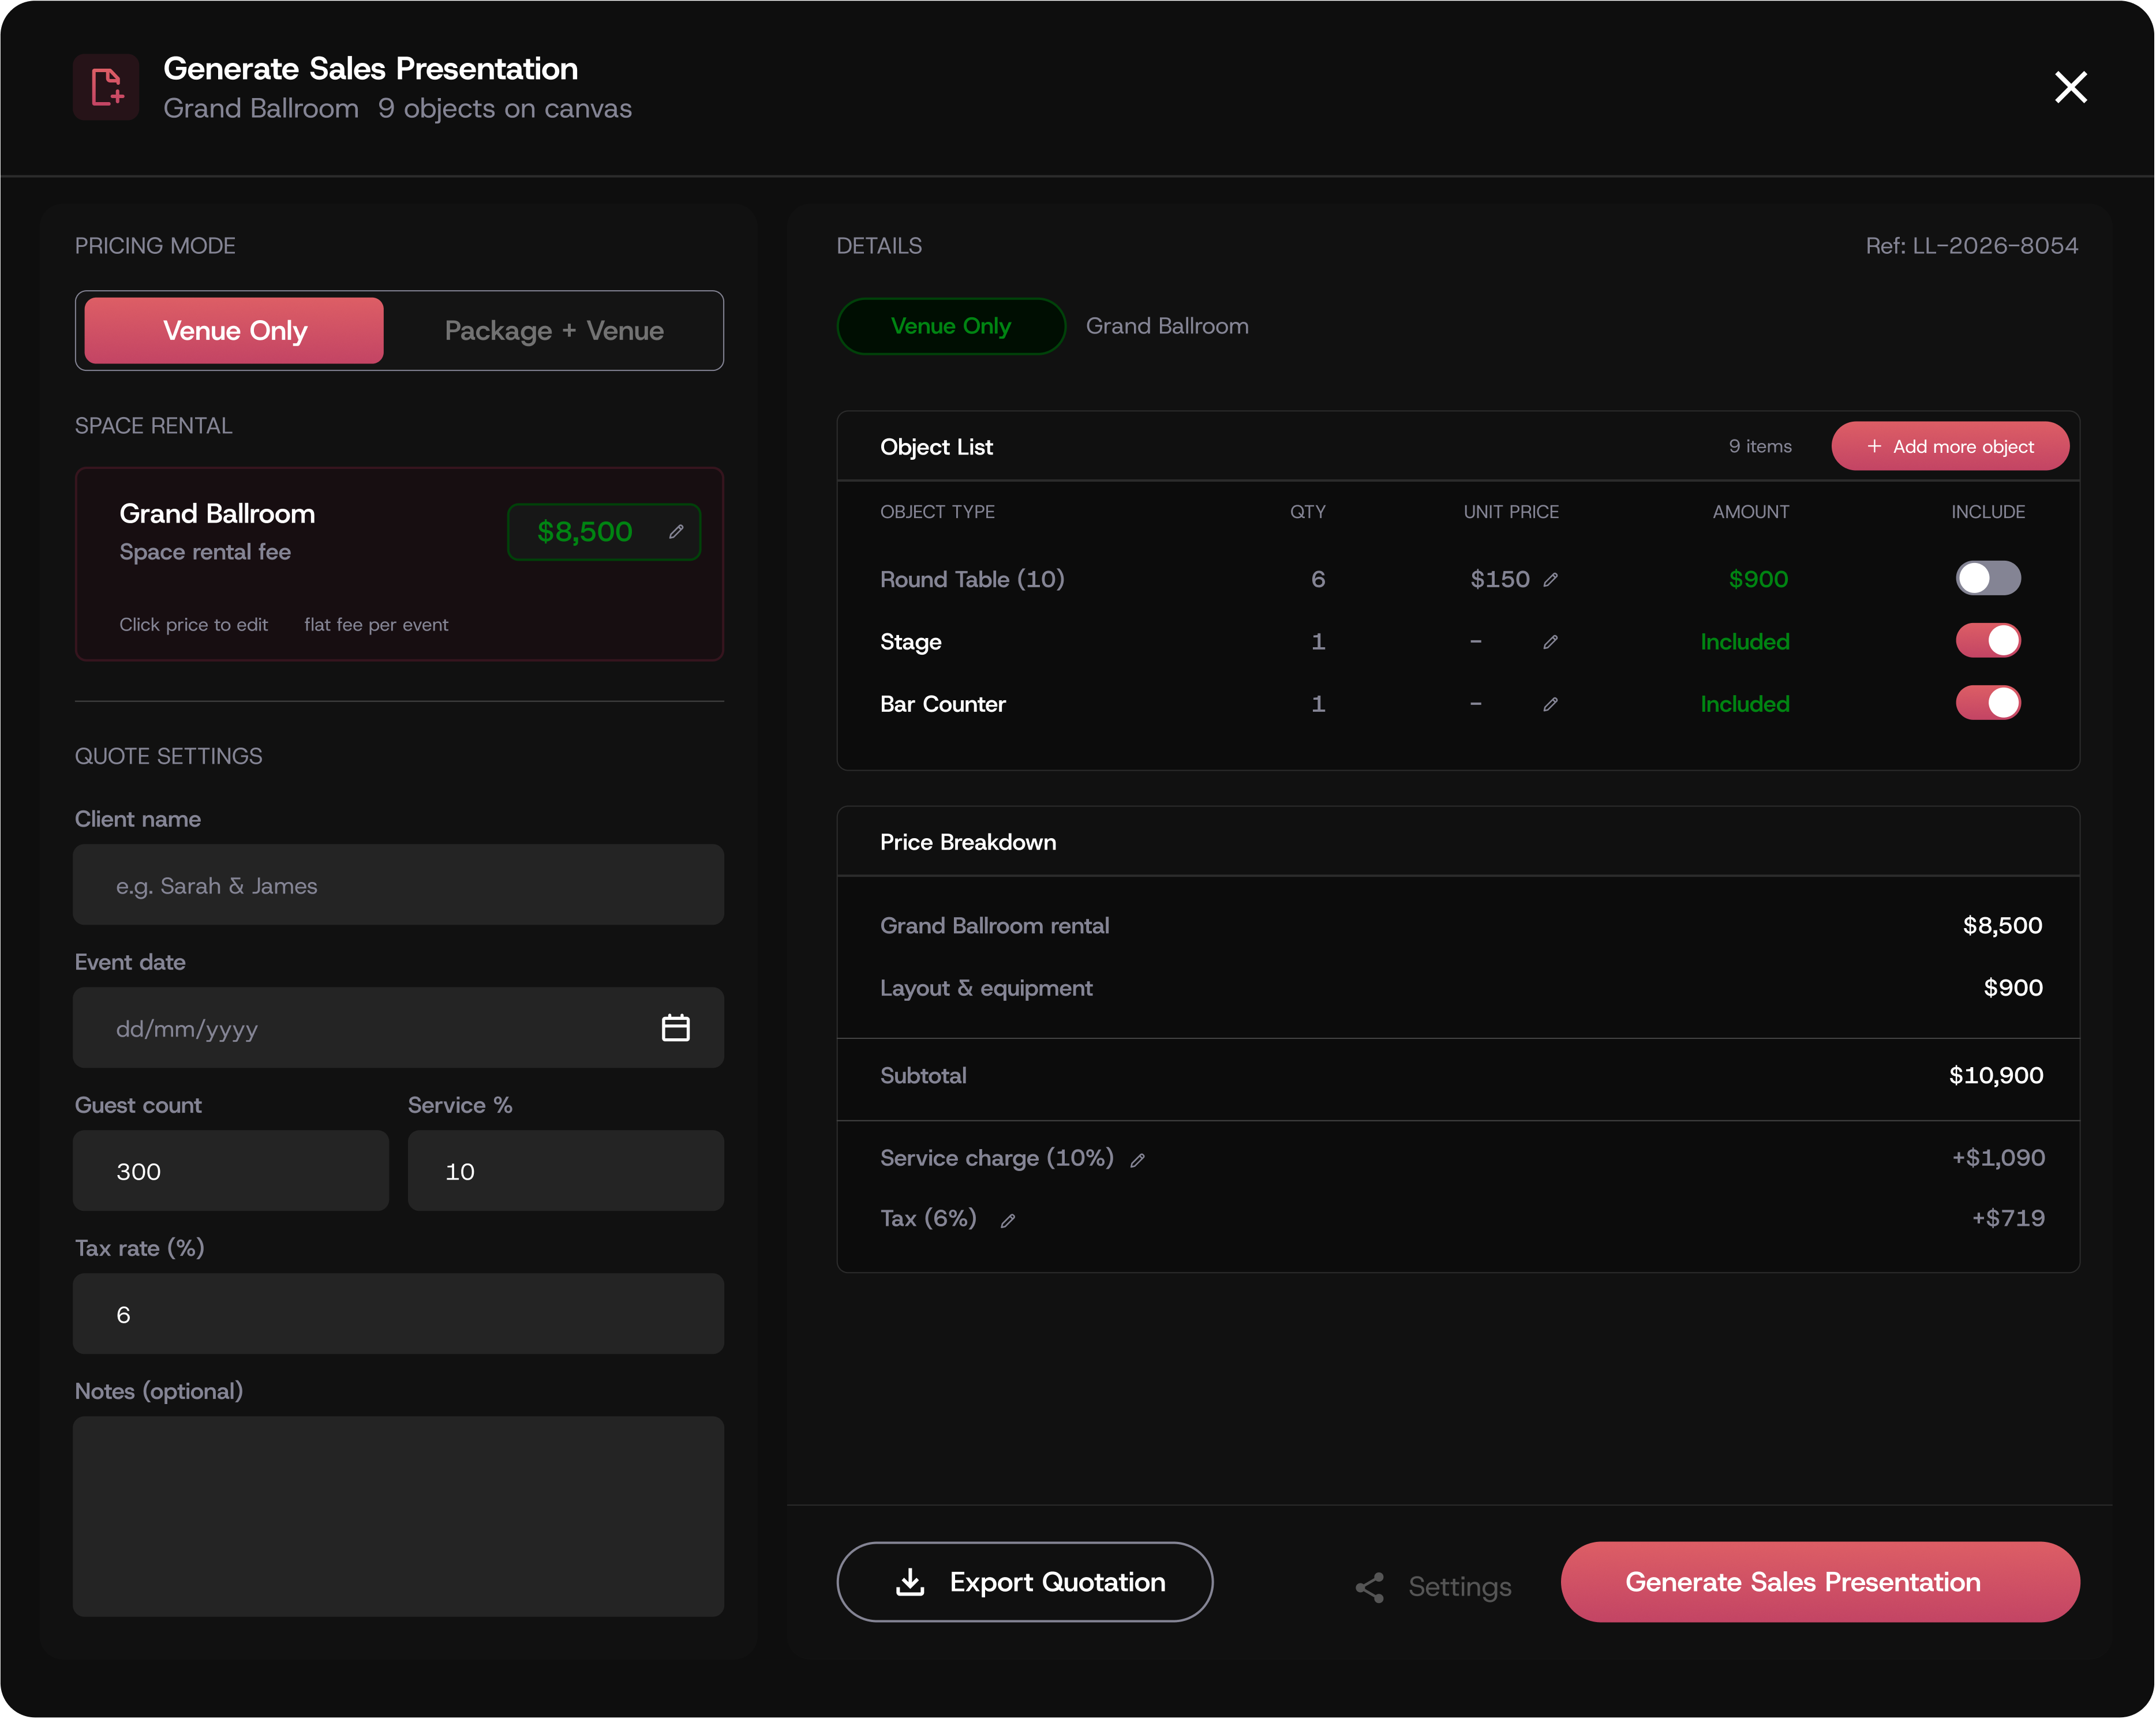Click the Service % field showing 10
This screenshot has height=1719, width=2156.
(566, 1172)
